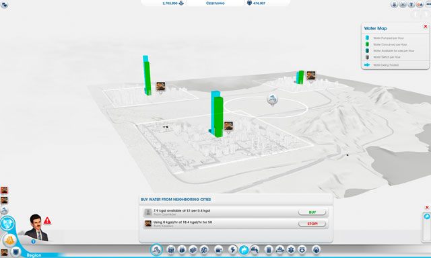Click the city thumbnail in second water offer

(148, 224)
